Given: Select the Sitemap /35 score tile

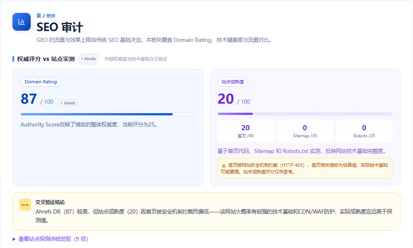Looking at the screenshot, I should 305,131.
